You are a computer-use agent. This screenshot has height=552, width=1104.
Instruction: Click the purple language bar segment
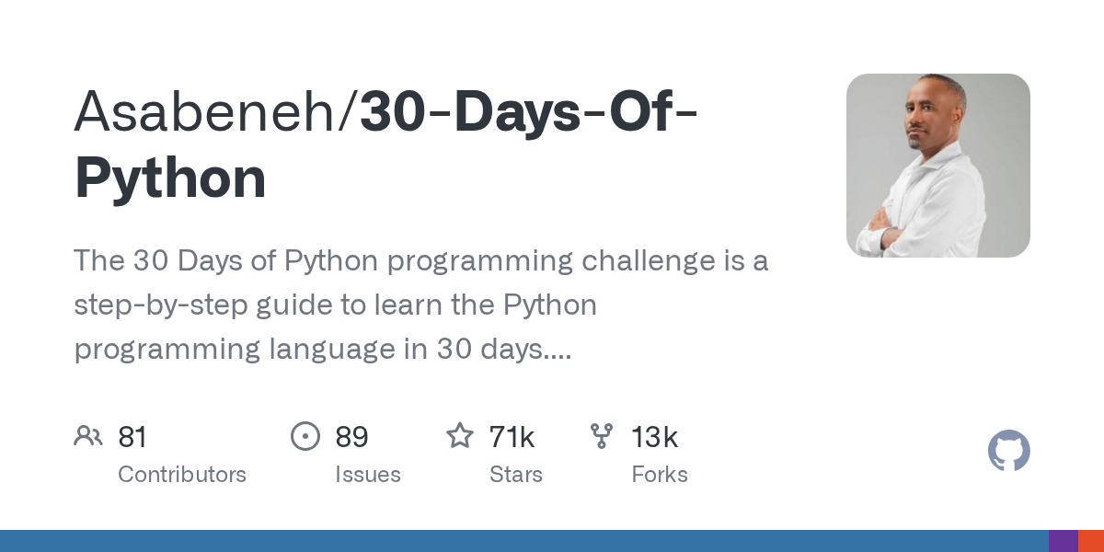(x=1064, y=541)
